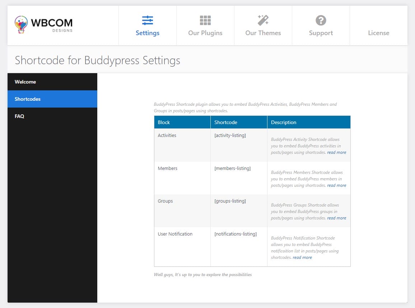Viewport: 415px width, 308px height.
Task: Click the Block column header
Action: point(164,122)
